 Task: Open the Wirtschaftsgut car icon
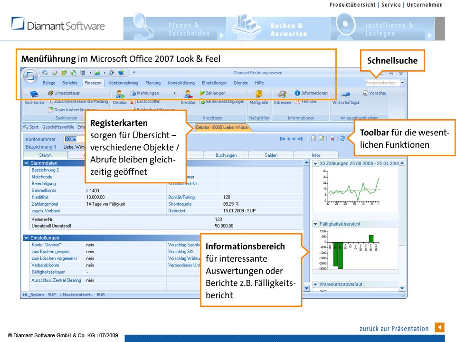tap(346, 94)
